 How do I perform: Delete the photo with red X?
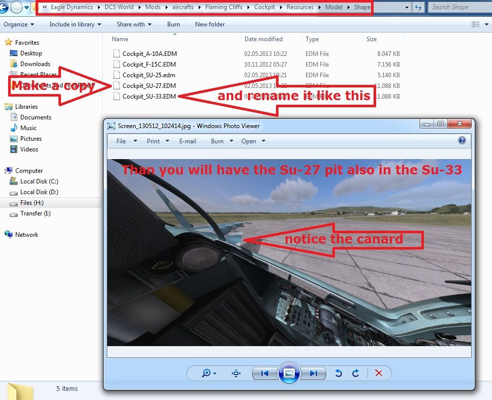[379, 373]
